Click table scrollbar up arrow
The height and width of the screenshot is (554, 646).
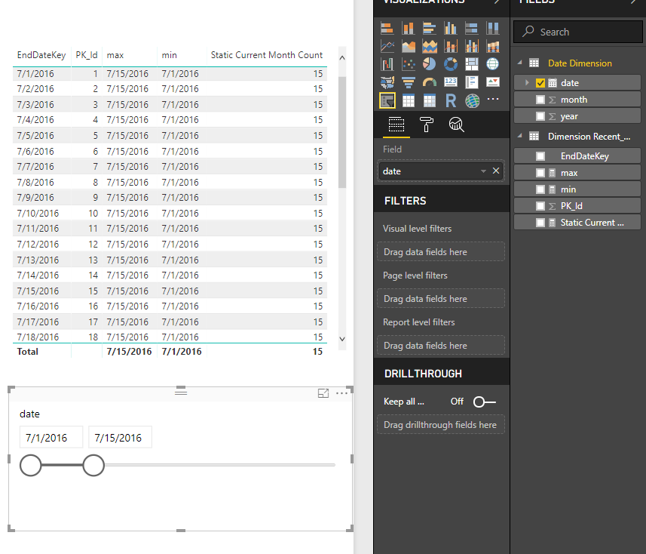(x=342, y=58)
